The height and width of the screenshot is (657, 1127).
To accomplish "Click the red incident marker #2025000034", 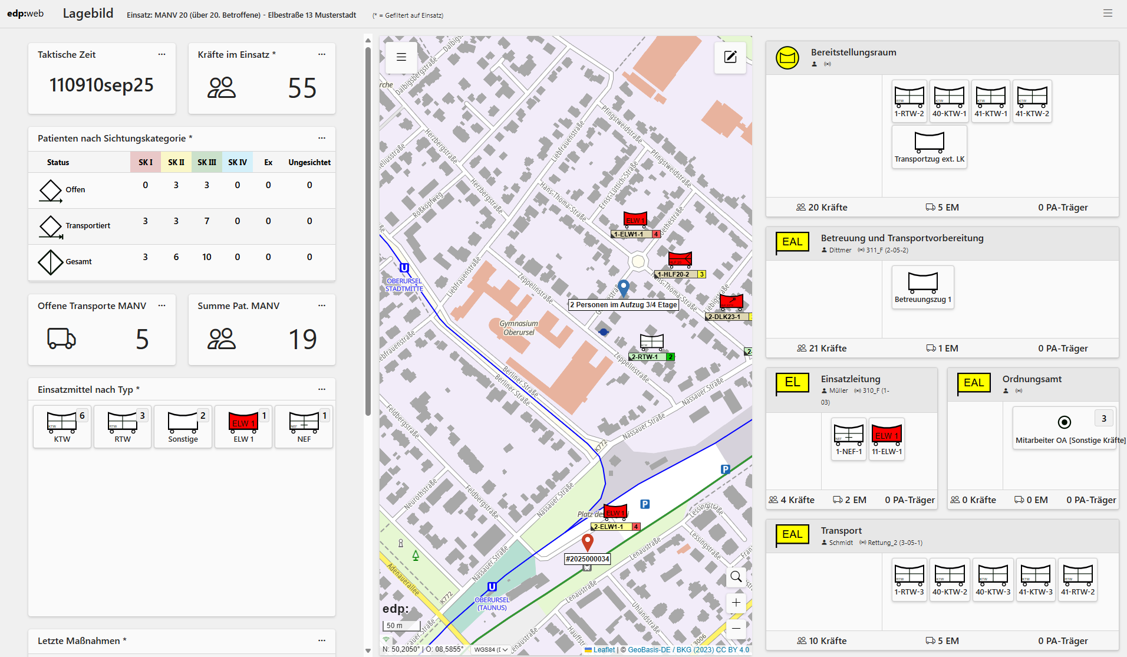I will click(587, 542).
